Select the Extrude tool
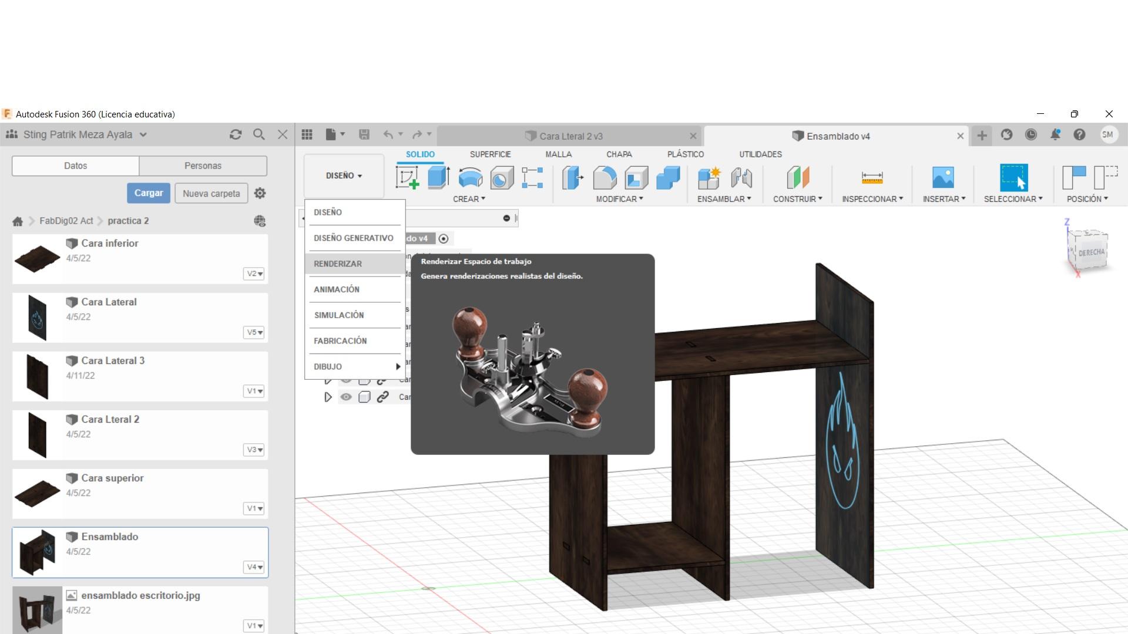Image resolution: width=1128 pixels, height=634 pixels. (438, 179)
